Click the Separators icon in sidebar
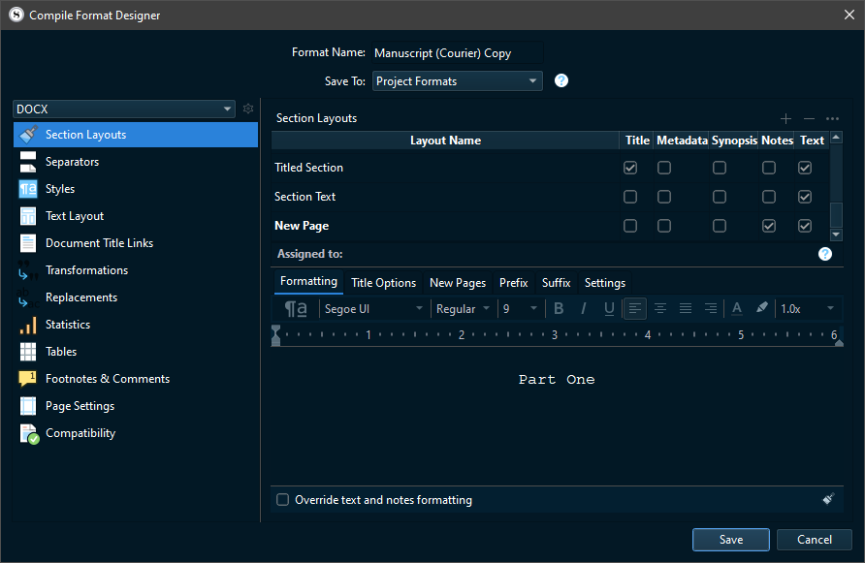Viewport: 865px width, 563px height. (x=28, y=162)
